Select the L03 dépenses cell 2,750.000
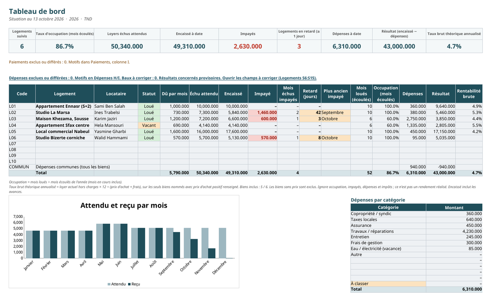 [413, 119]
